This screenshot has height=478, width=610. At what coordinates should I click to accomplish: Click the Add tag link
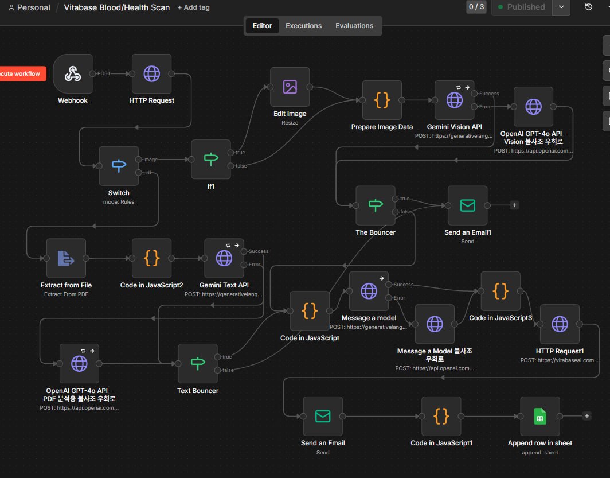click(x=193, y=7)
